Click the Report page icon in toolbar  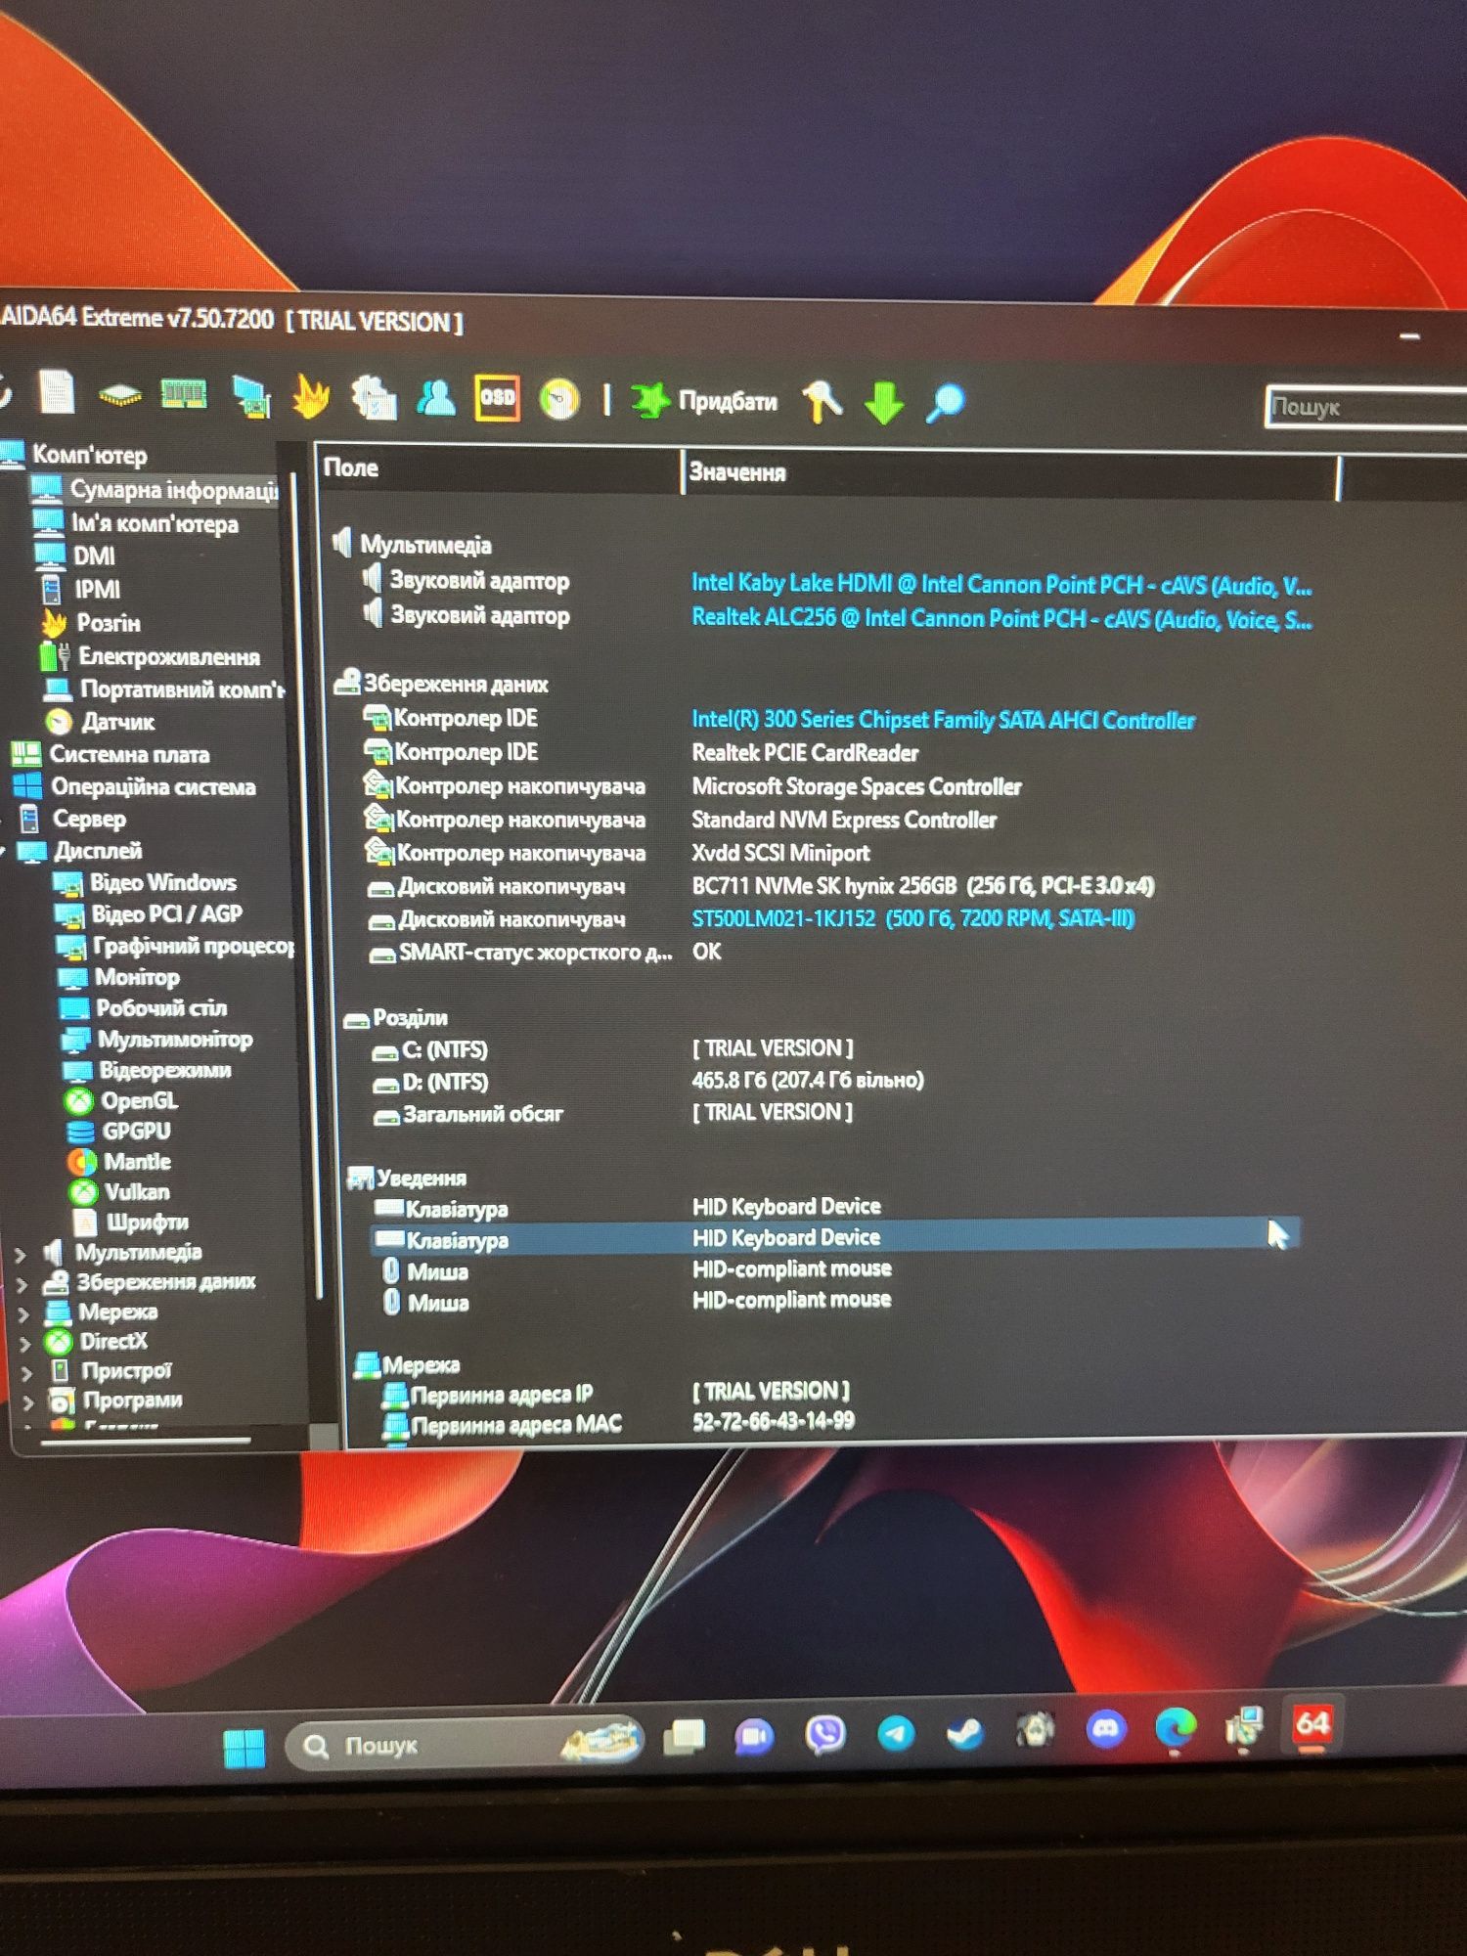pyautogui.click(x=56, y=393)
